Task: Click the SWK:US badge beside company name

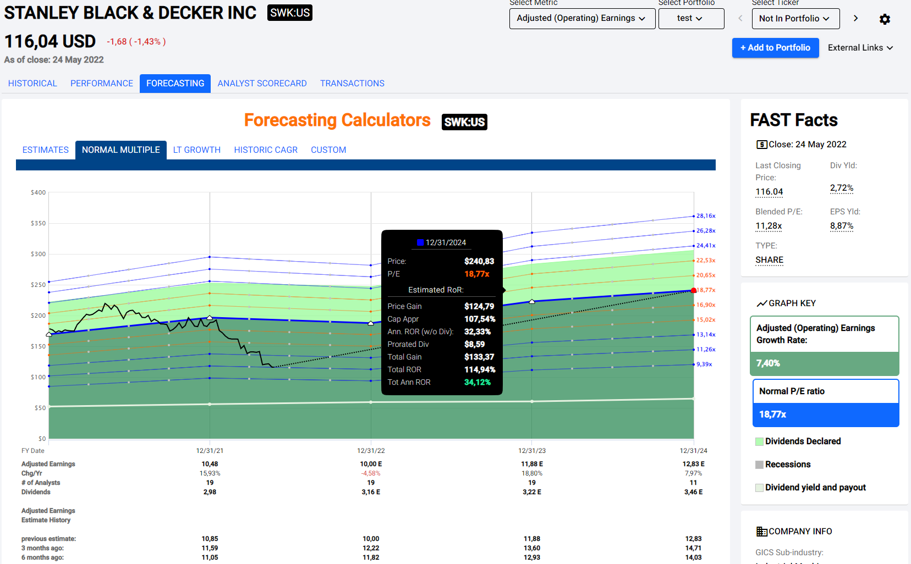Action: [x=289, y=13]
